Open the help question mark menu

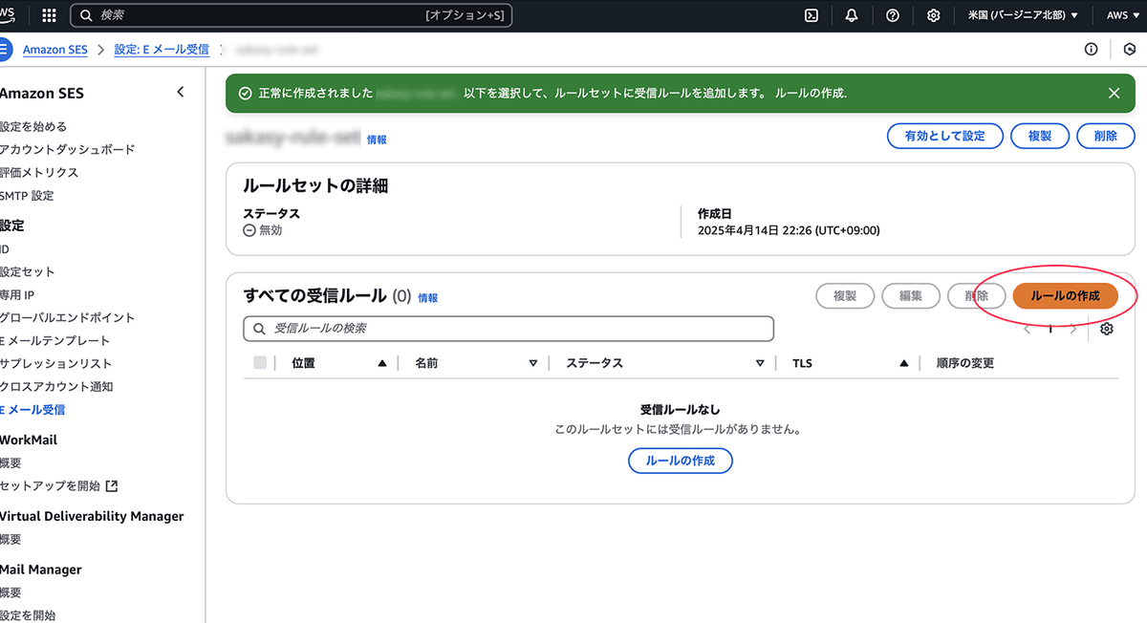click(893, 15)
